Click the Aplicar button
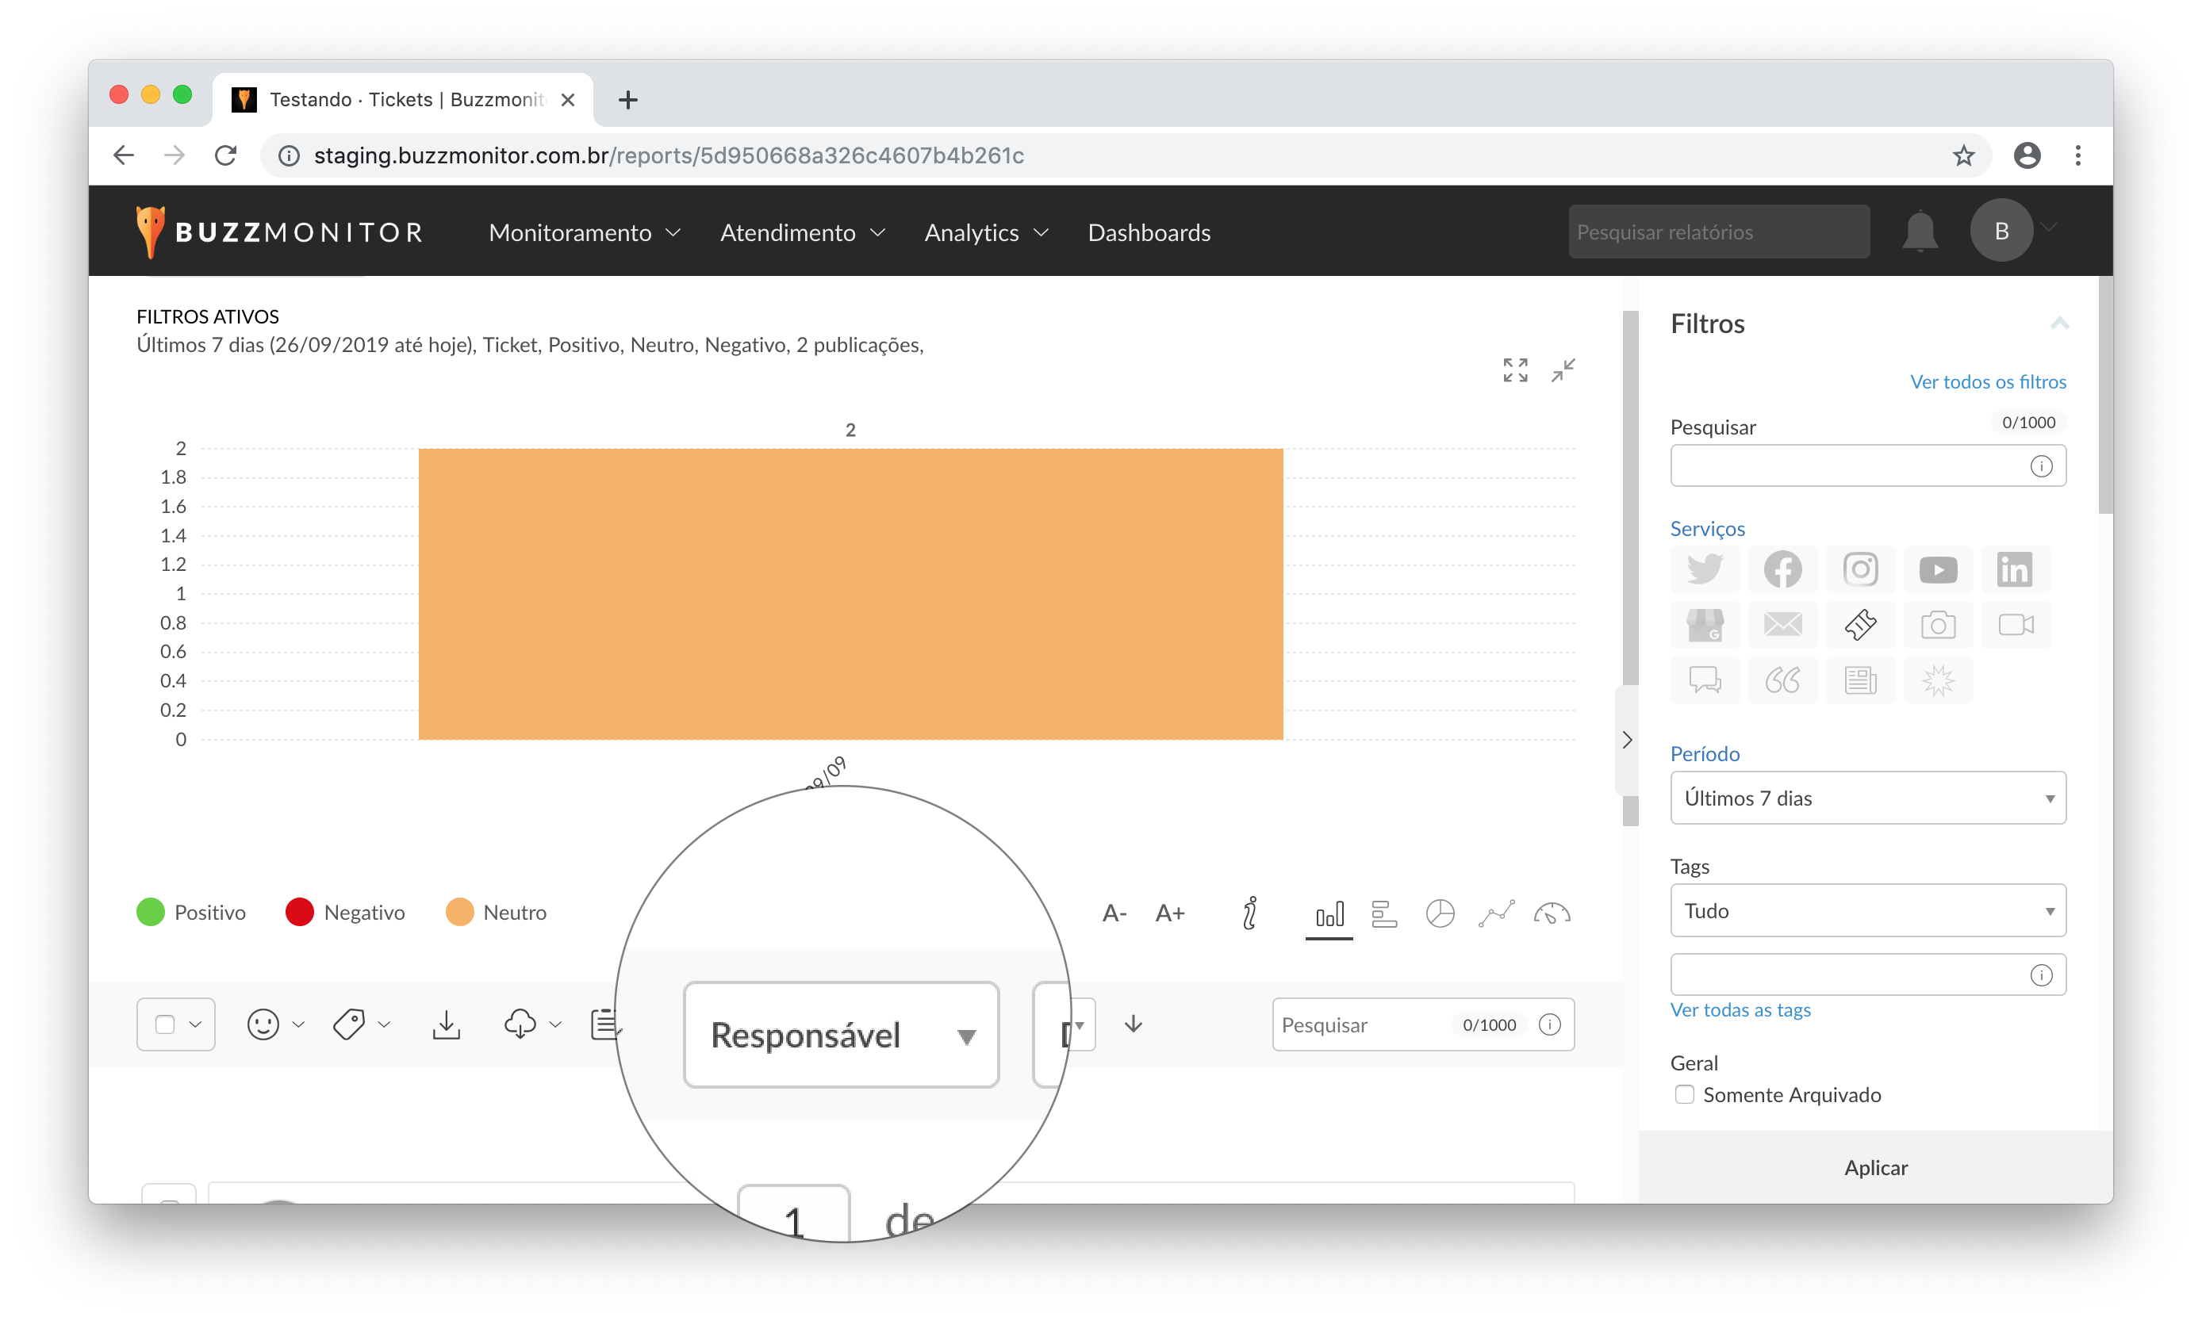 point(1875,1167)
